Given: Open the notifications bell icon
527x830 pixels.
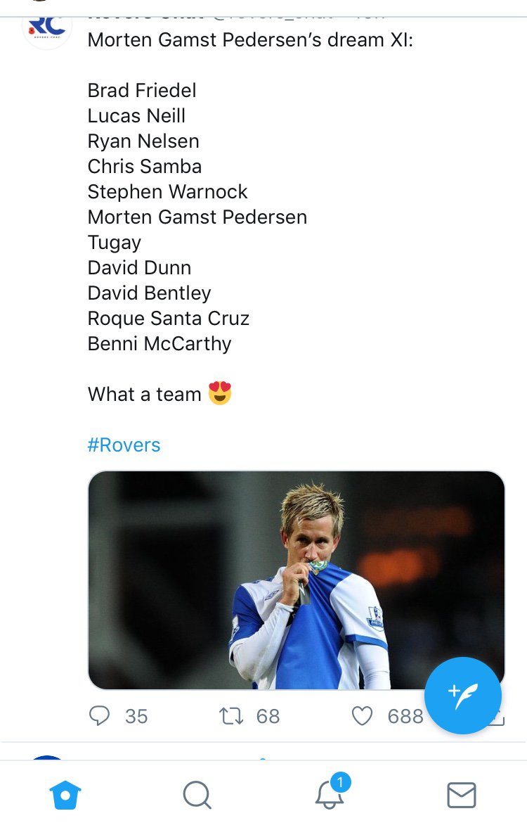Looking at the screenshot, I should pos(330,795).
